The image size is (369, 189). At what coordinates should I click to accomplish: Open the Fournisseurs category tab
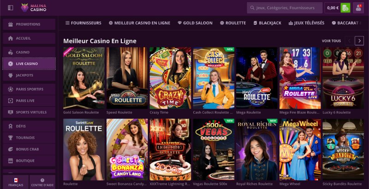click(x=83, y=23)
